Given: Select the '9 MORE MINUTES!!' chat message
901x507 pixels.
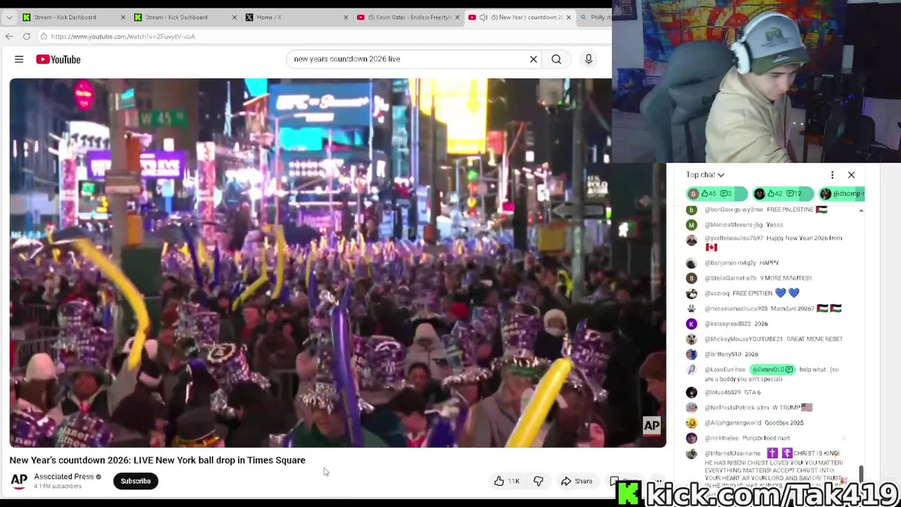Looking at the screenshot, I should (786, 278).
